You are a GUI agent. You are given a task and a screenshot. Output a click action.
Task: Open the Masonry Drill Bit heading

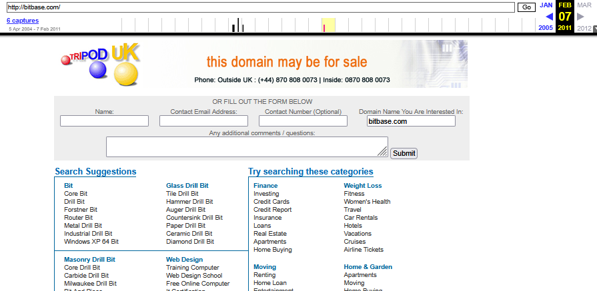tap(89, 260)
